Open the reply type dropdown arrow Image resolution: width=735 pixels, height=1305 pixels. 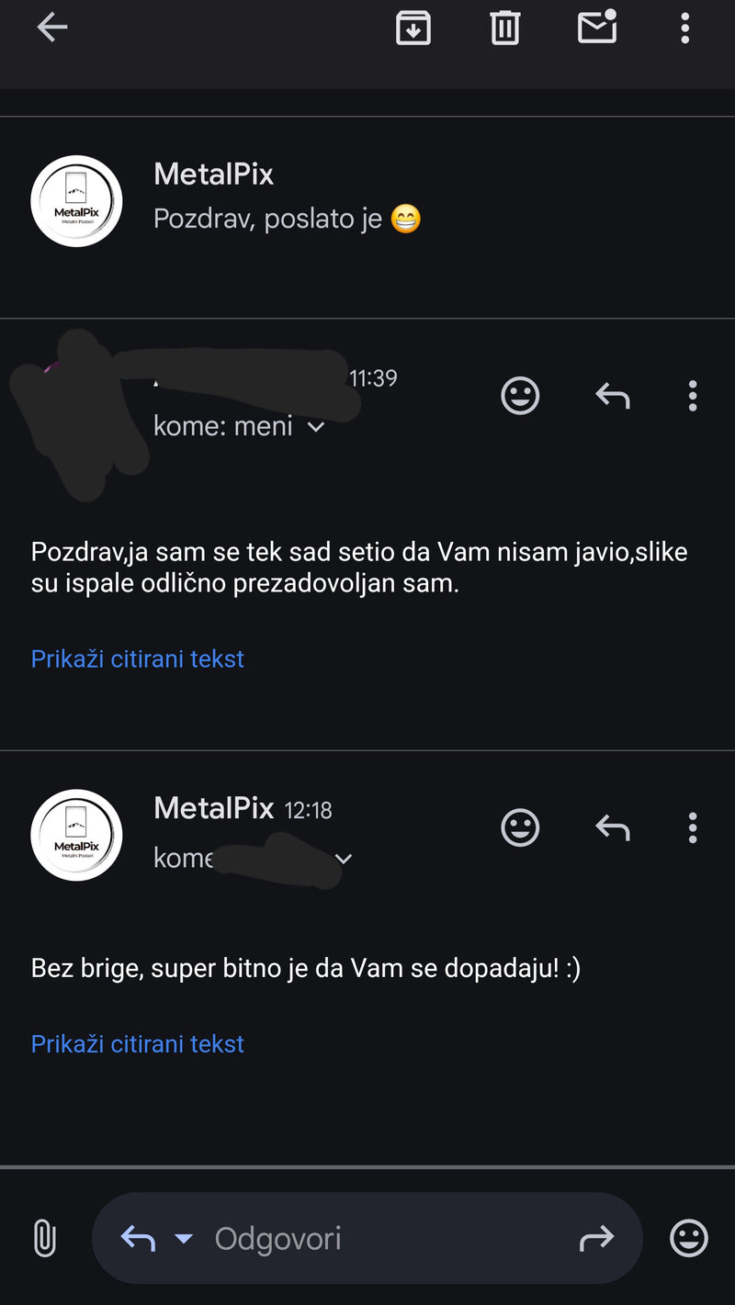[x=184, y=1239]
